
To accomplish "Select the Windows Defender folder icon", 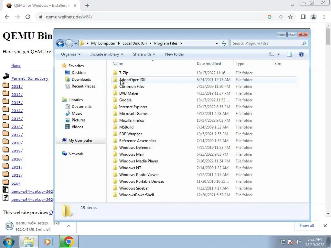I will [115, 147].
